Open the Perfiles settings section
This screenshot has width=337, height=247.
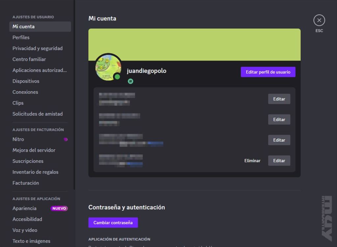pos(40,37)
